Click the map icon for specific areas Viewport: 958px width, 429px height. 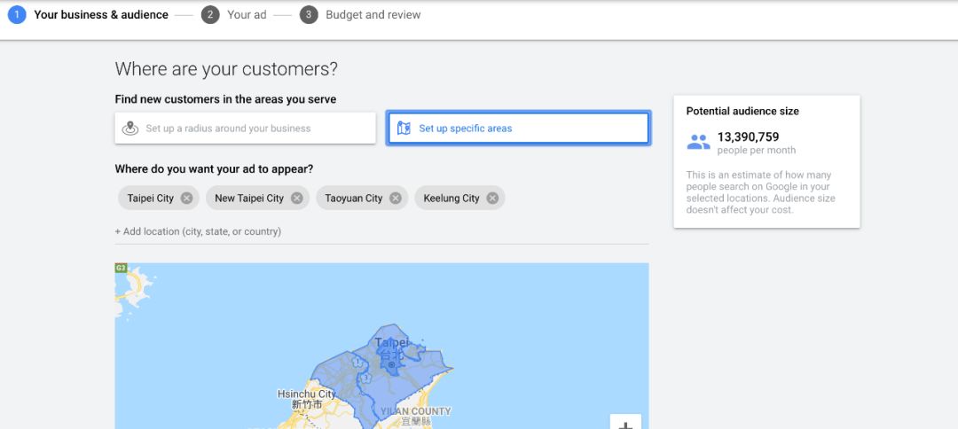coord(404,129)
